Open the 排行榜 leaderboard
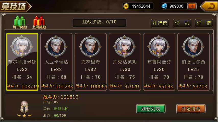Screen dimensions: 218x122 pos(160,23)
